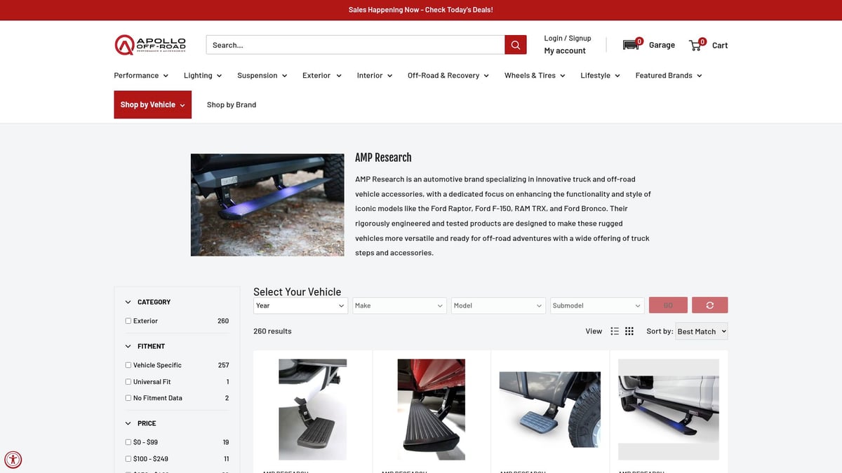This screenshot has height=473, width=842.
Task: Click the reset vehicle refresh icon button
Action: [x=709, y=306]
